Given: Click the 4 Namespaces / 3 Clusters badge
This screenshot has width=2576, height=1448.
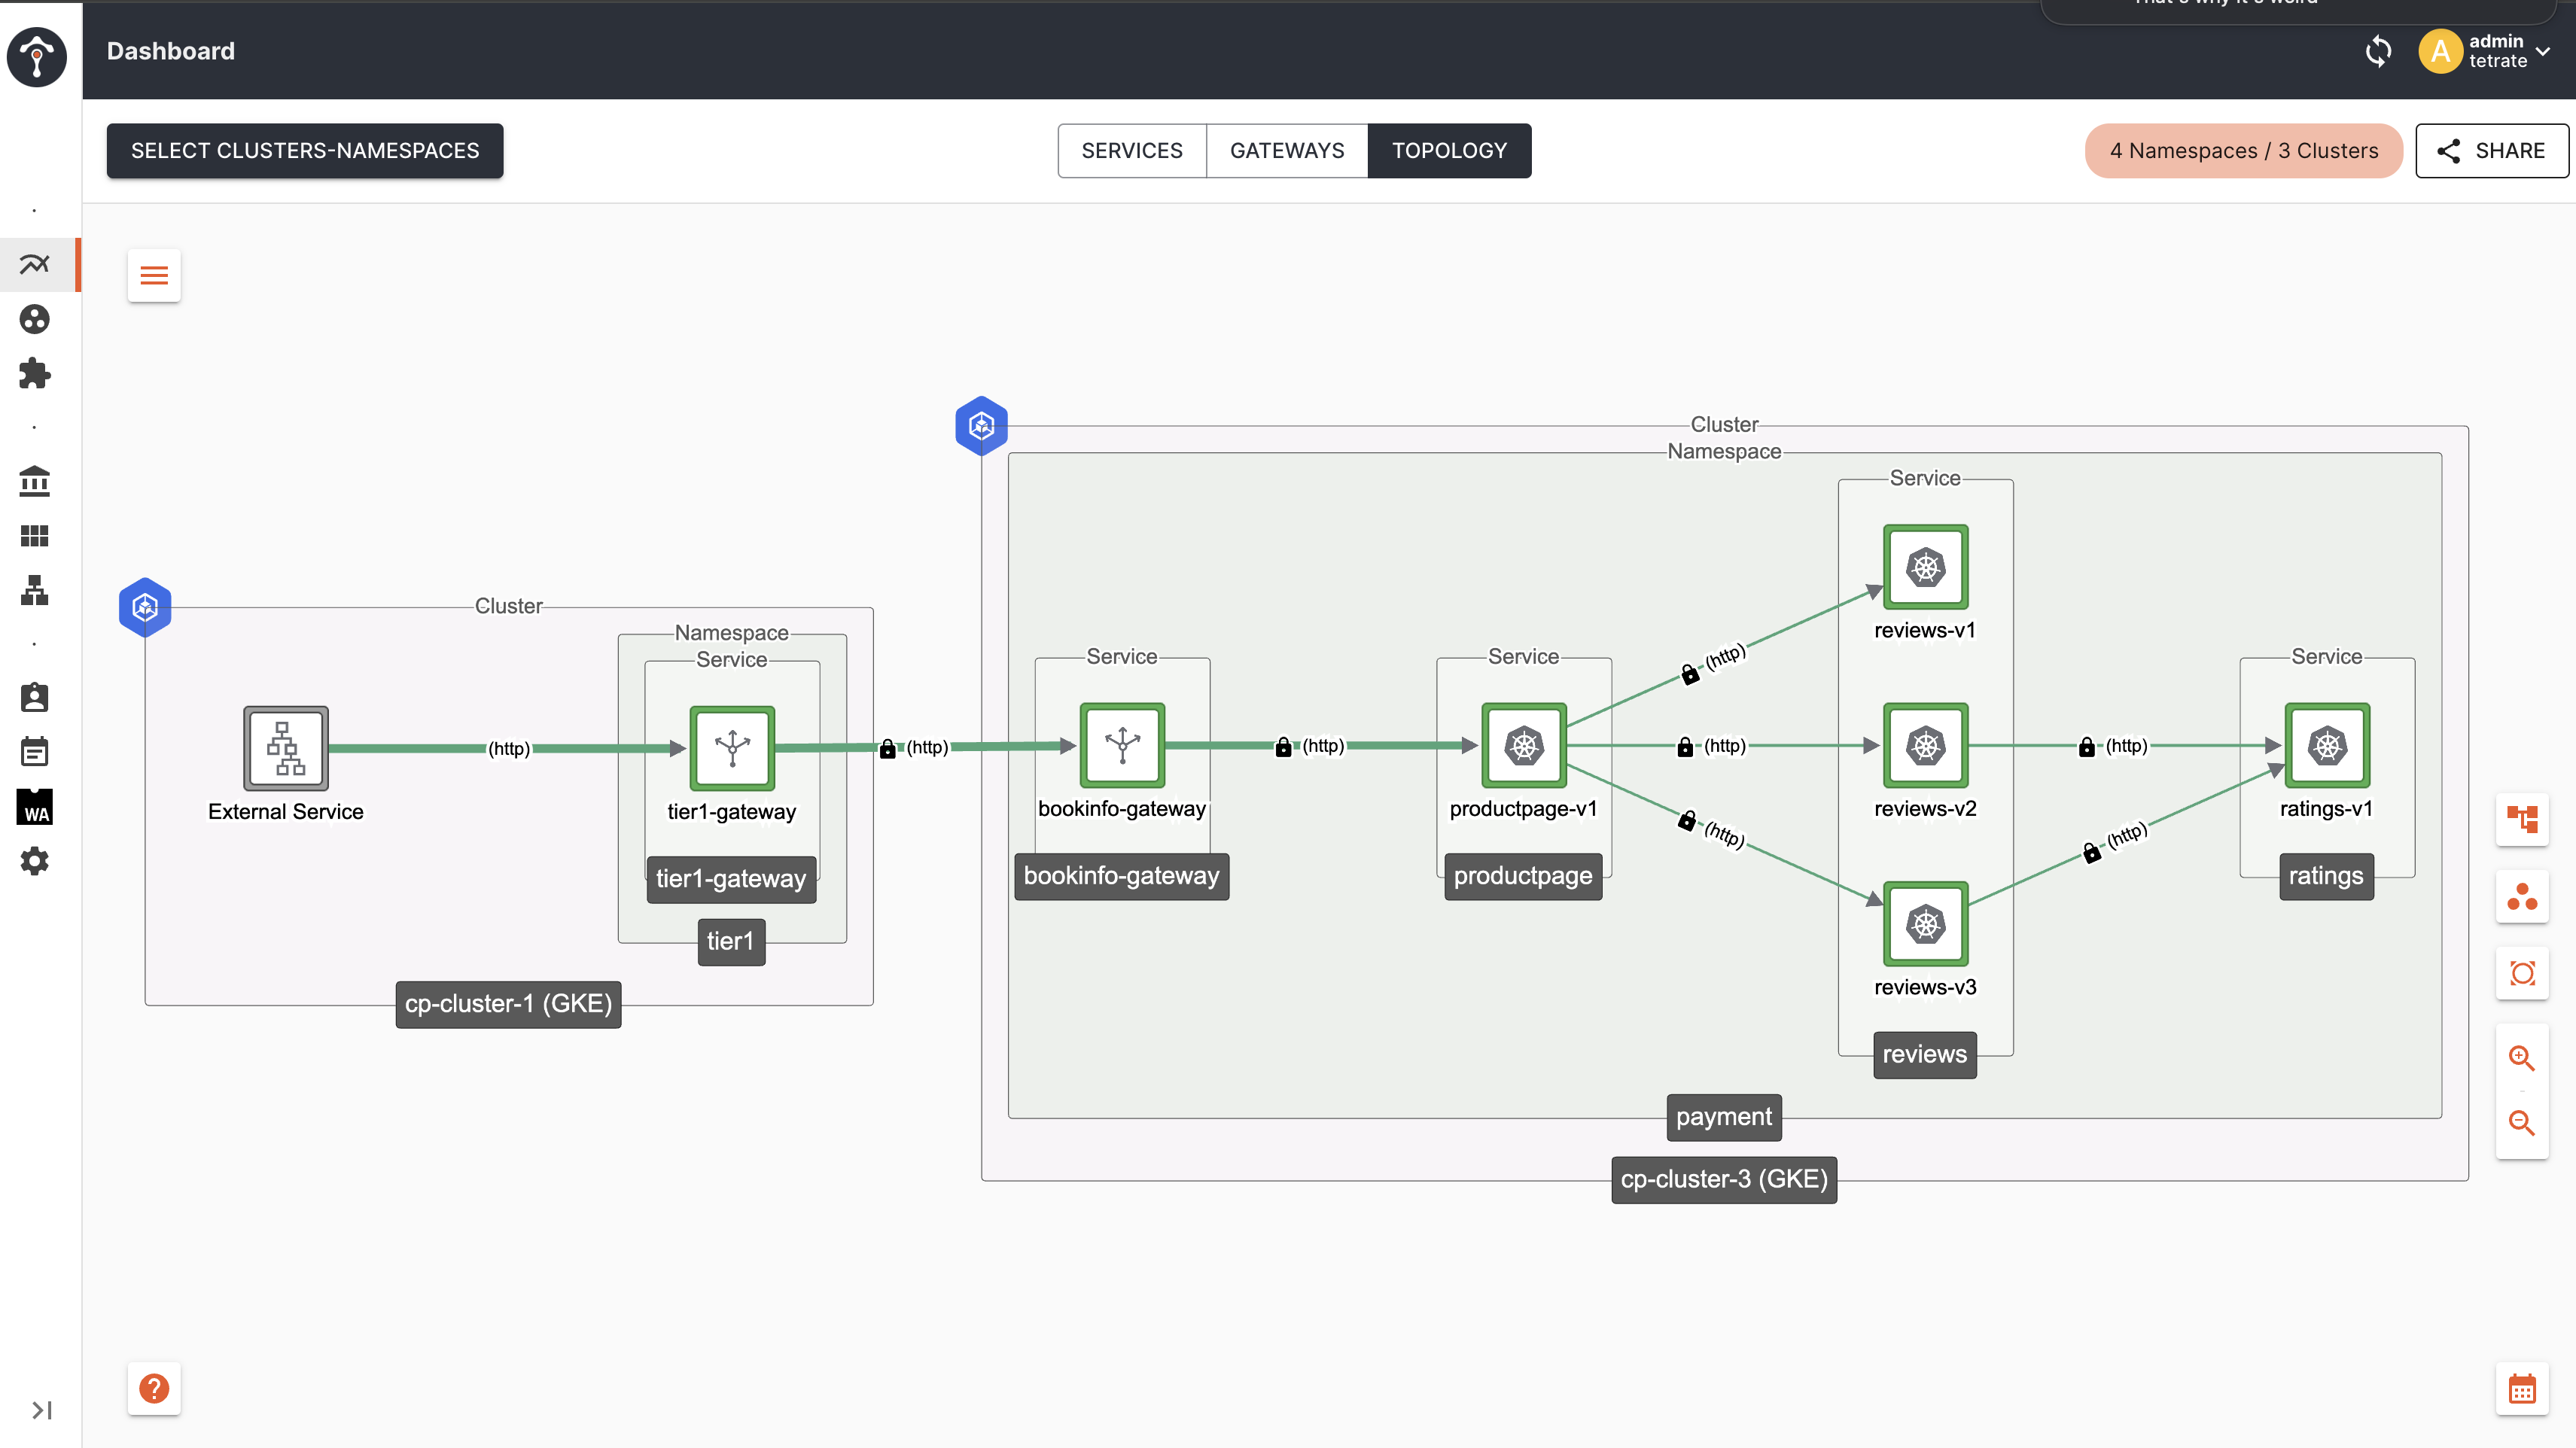Looking at the screenshot, I should pos(2243,151).
